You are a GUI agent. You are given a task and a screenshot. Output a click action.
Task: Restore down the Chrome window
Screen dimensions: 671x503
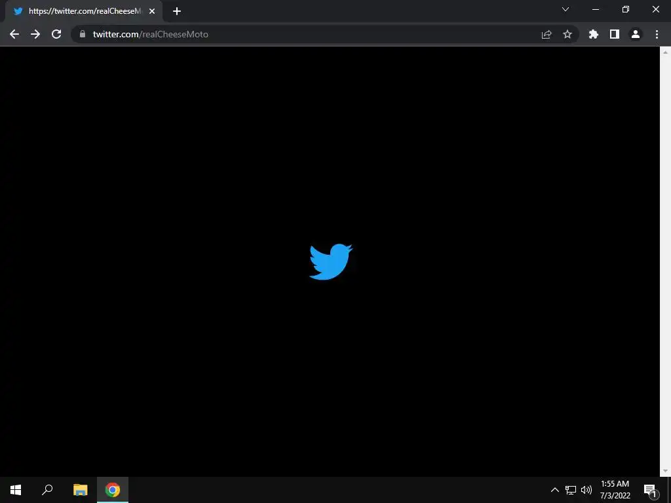click(626, 9)
